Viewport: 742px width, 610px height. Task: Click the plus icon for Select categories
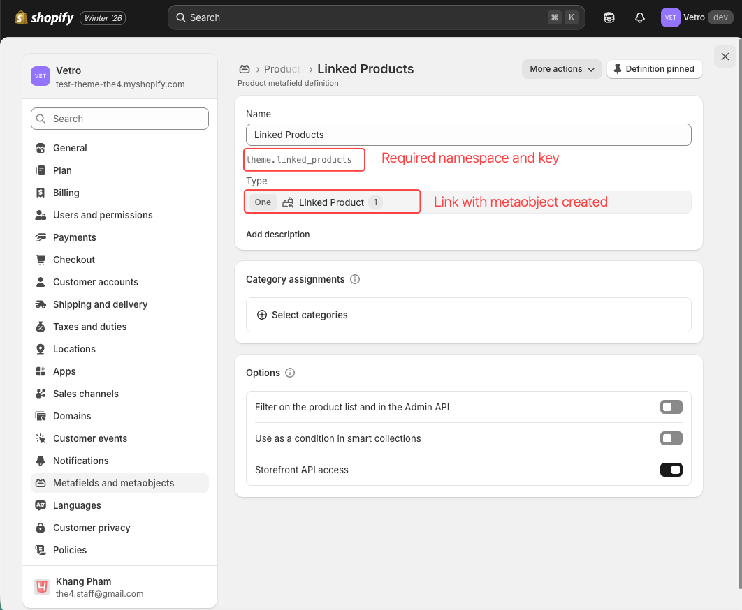(262, 315)
